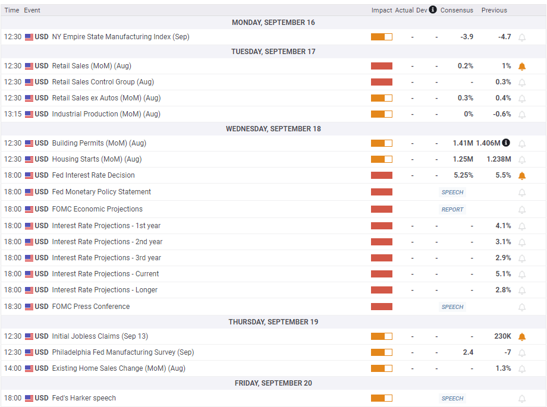Click the Actual column header
Viewport: 547px width, 407px height.
click(404, 10)
